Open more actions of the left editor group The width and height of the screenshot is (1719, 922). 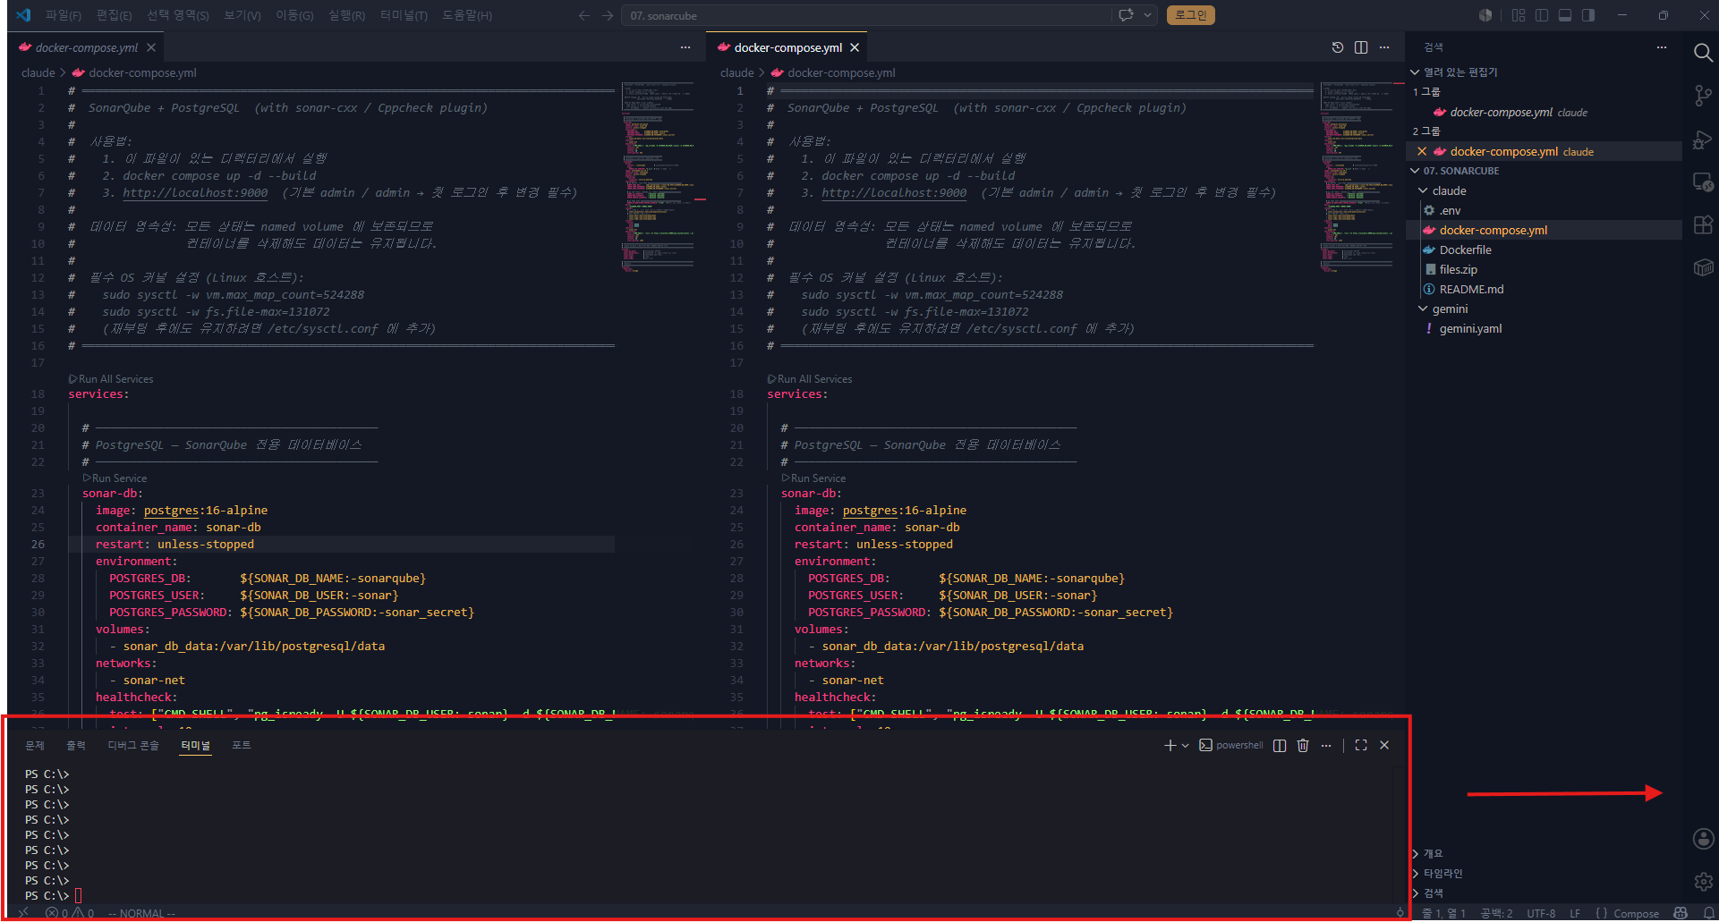(x=685, y=47)
